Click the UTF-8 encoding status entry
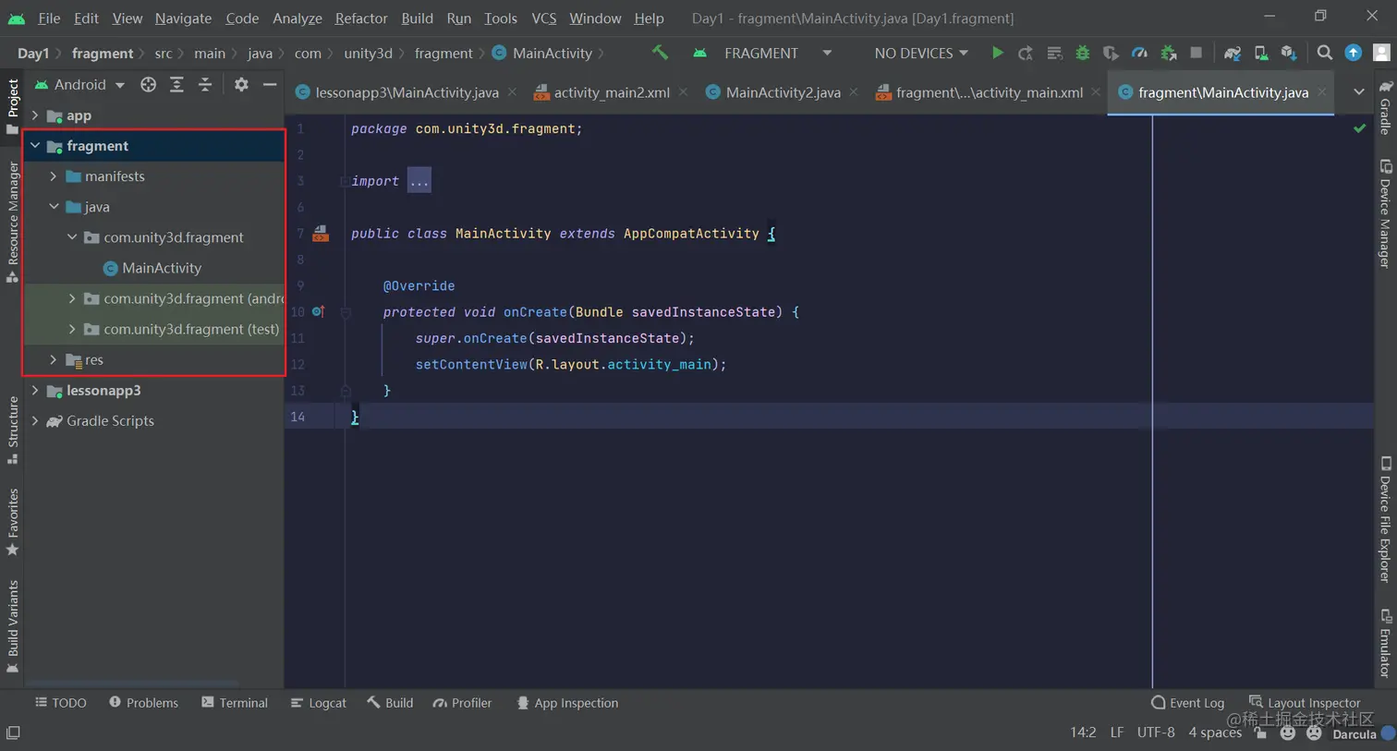This screenshot has height=751, width=1397. tap(1156, 733)
